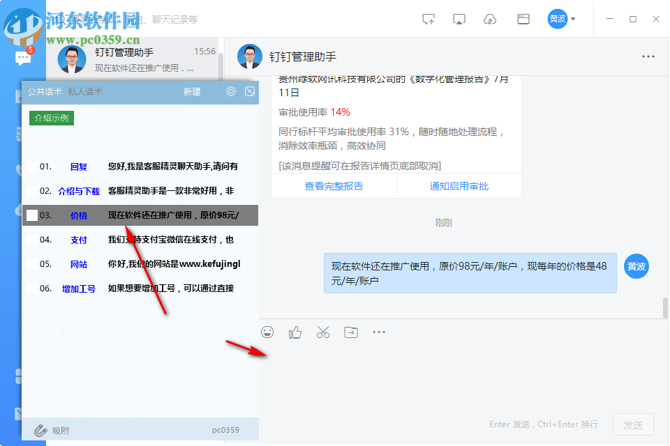
Task: Switch to 私人话术 tab
Action: click(x=85, y=92)
